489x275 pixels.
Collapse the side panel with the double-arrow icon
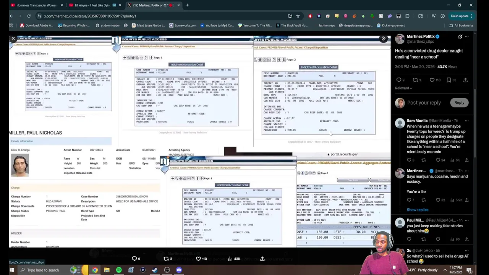pyautogui.click(x=383, y=39)
